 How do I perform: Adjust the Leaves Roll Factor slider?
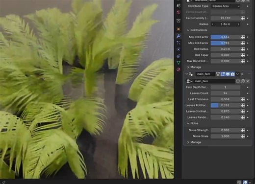point(226,105)
